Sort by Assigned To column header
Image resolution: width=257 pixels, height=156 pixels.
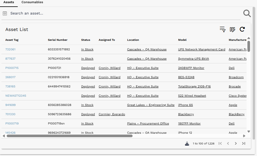(x=107, y=40)
